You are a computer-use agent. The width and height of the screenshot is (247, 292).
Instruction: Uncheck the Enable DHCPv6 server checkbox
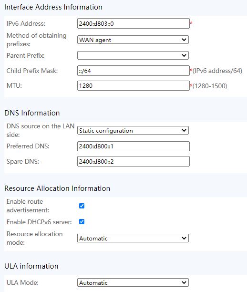pos(82,221)
